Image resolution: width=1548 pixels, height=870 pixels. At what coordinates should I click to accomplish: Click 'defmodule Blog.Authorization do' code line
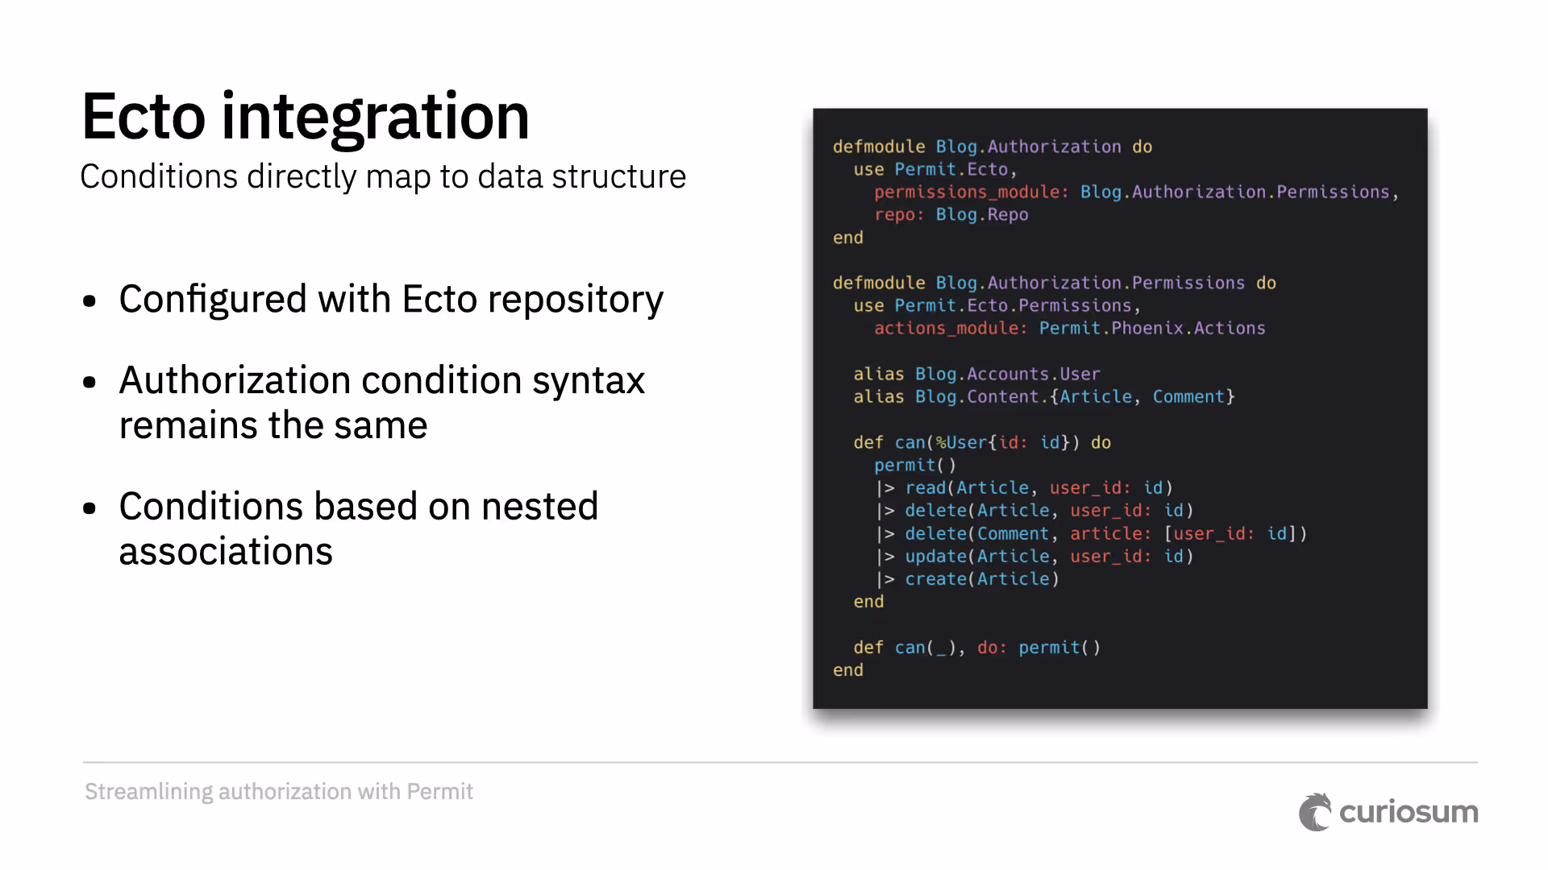click(x=992, y=147)
